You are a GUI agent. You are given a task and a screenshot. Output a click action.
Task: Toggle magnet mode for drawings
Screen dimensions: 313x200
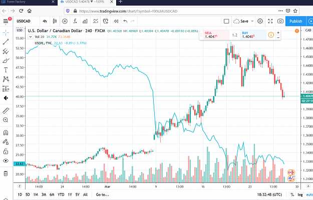coord(6,133)
